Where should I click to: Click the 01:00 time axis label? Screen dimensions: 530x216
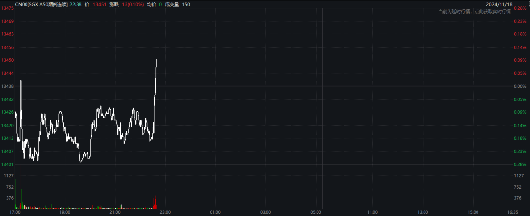point(215,212)
